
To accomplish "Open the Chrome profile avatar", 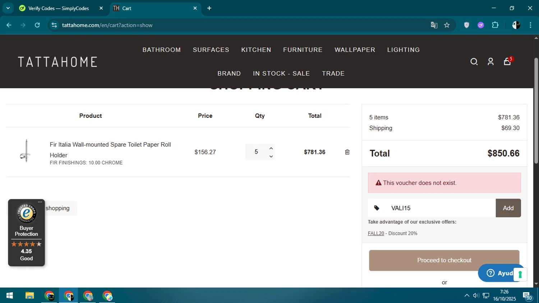I will (x=516, y=25).
